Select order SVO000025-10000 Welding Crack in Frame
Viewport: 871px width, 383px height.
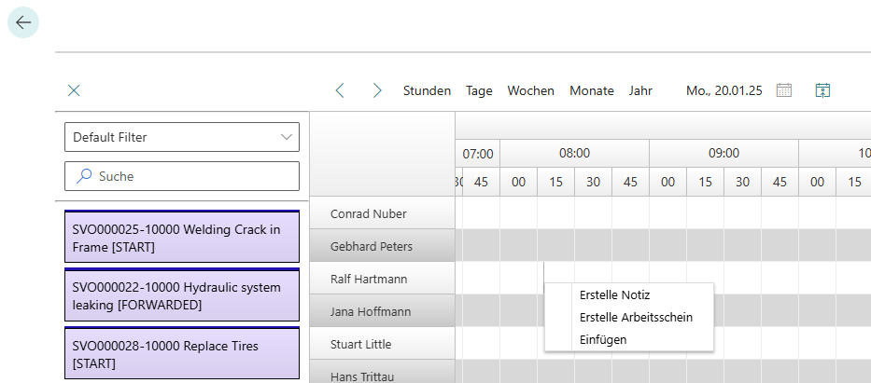pos(182,237)
